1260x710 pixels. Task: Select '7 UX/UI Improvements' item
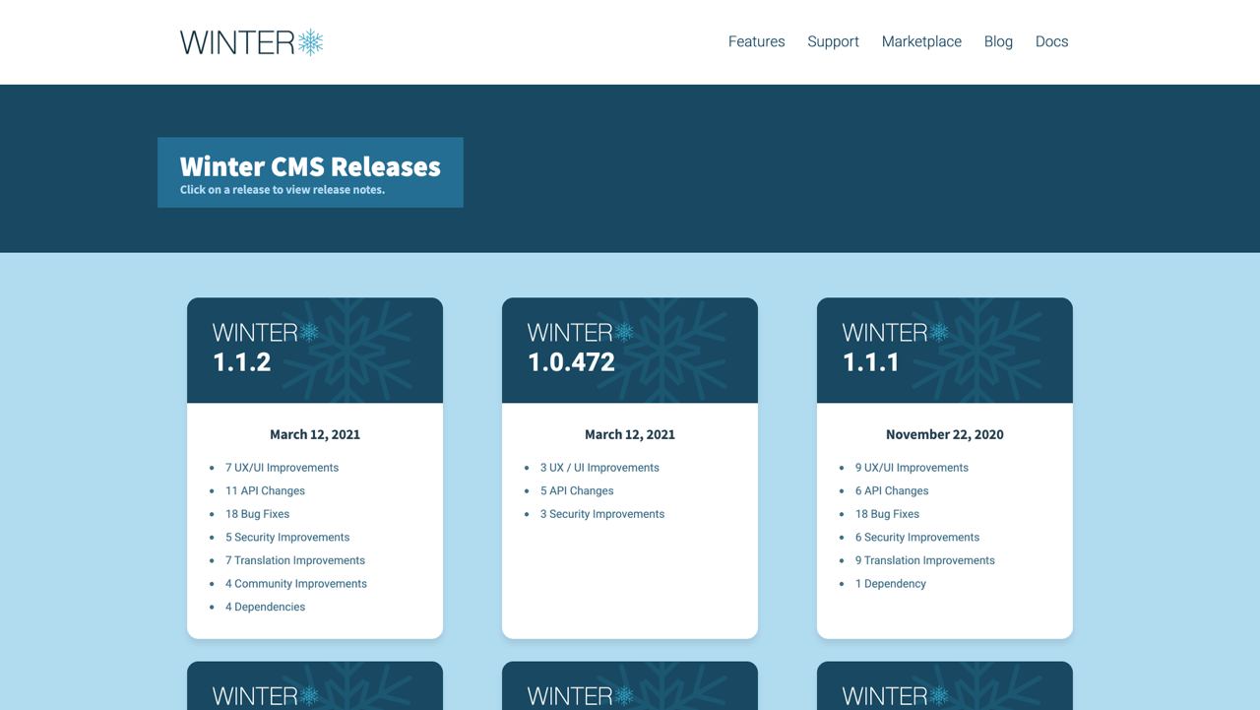(x=282, y=468)
